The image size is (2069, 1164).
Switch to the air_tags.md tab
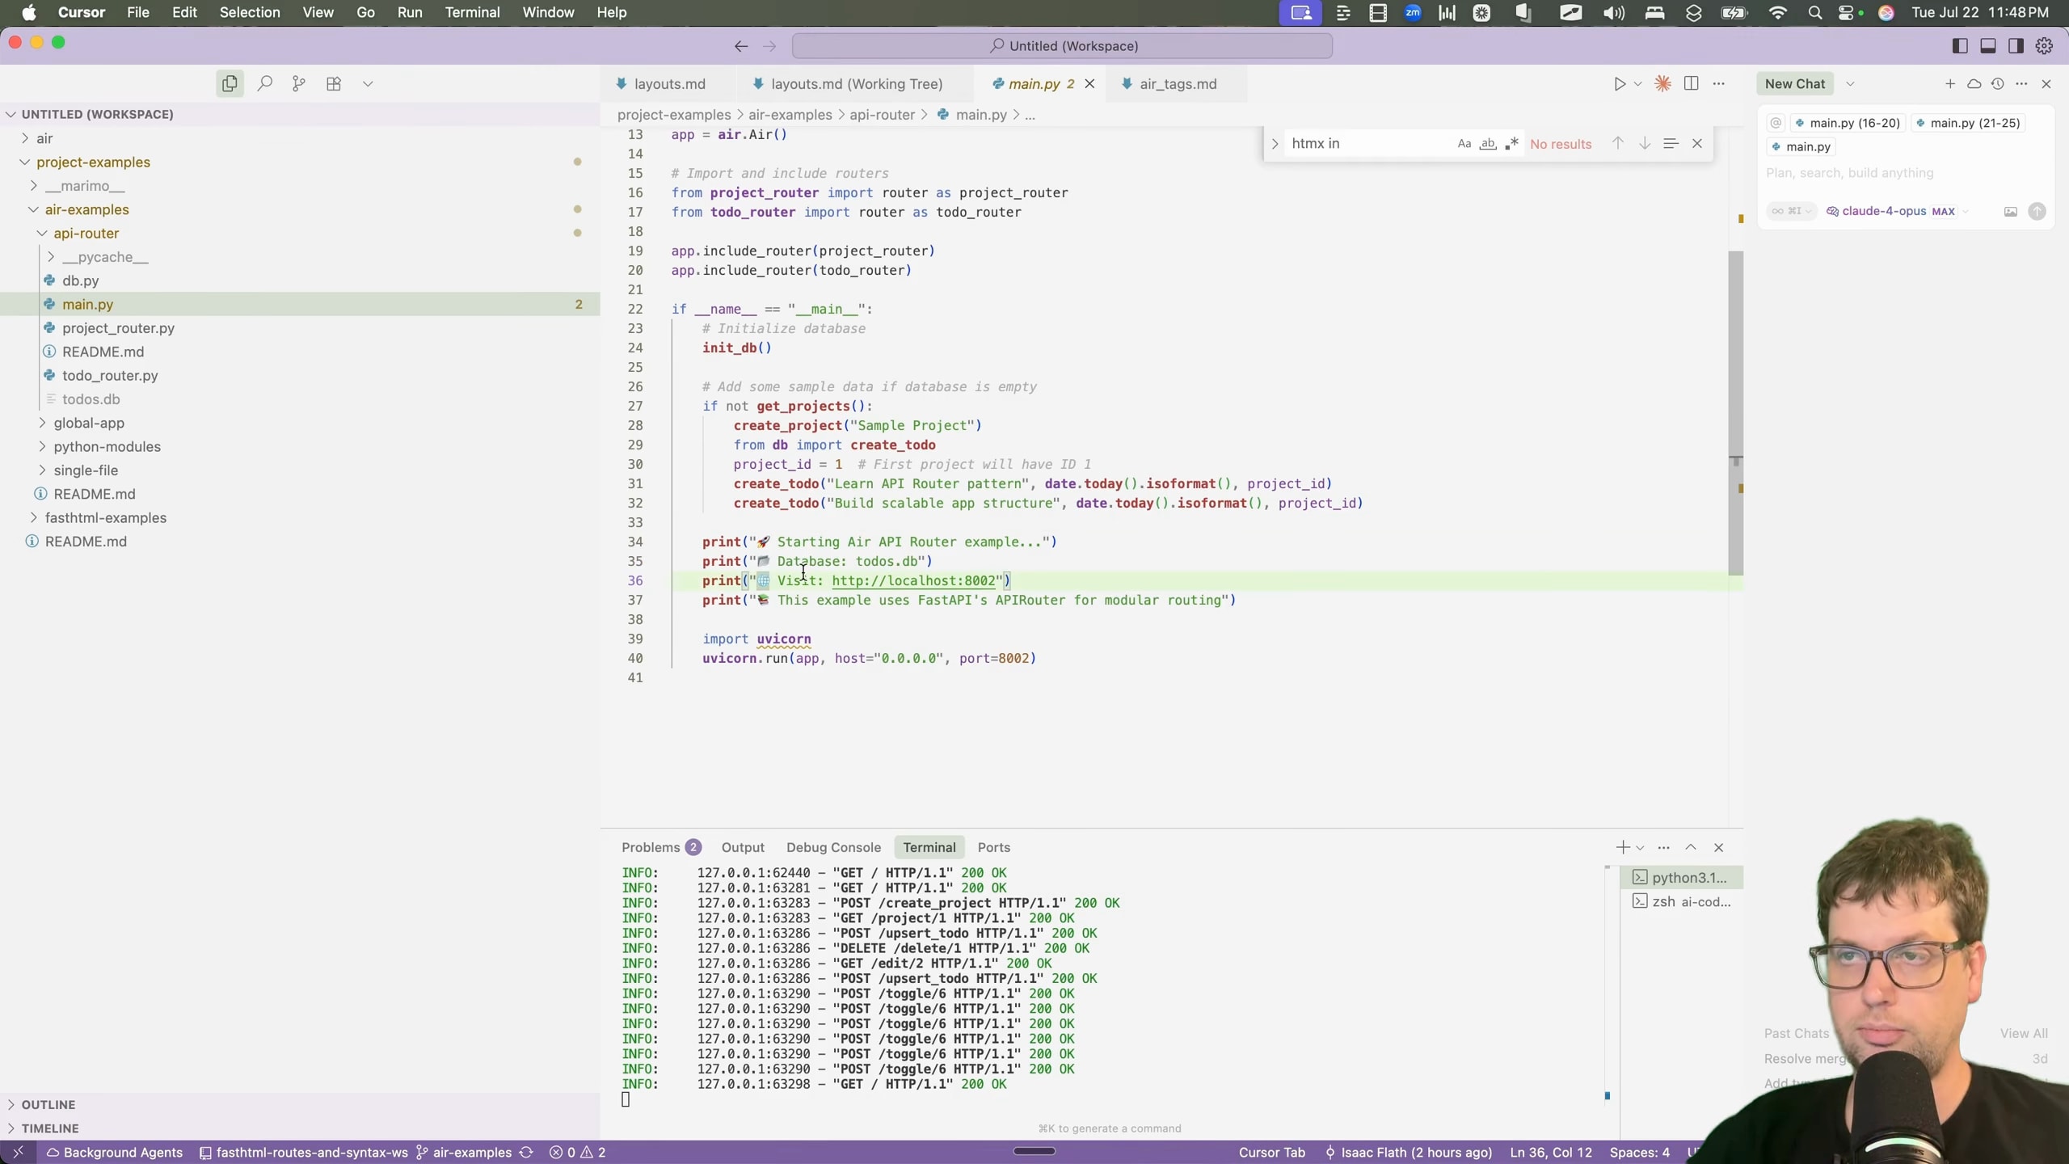tap(1177, 84)
